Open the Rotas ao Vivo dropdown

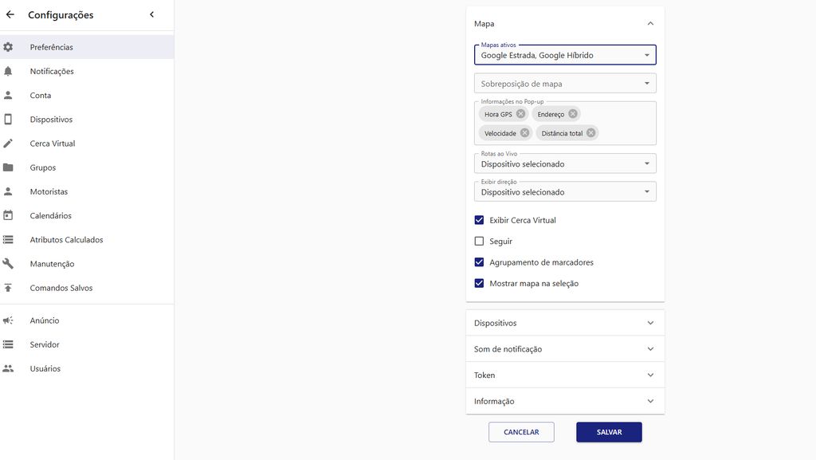pyautogui.click(x=565, y=163)
